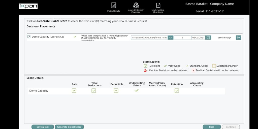Toggle the Demo Capacity checkbox

[29, 37]
